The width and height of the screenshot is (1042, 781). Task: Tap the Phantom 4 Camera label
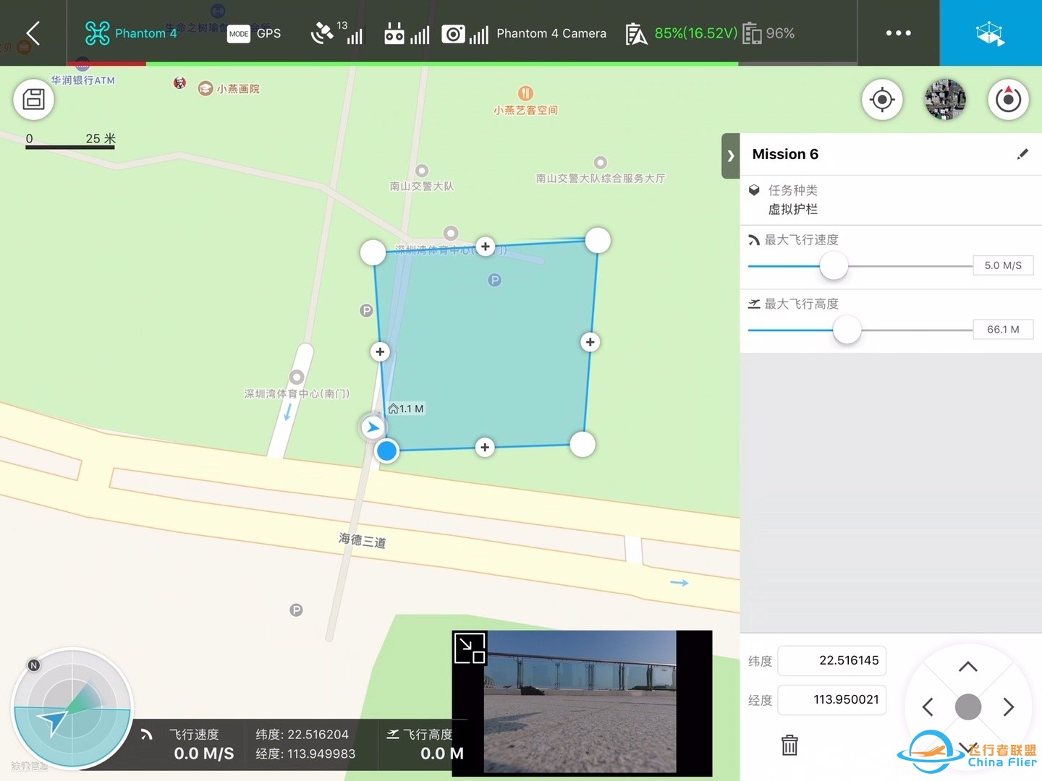tap(551, 33)
